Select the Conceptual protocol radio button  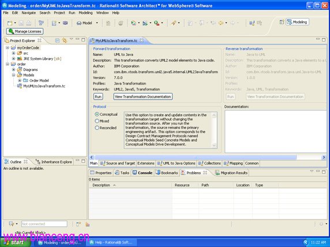(x=97, y=114)
